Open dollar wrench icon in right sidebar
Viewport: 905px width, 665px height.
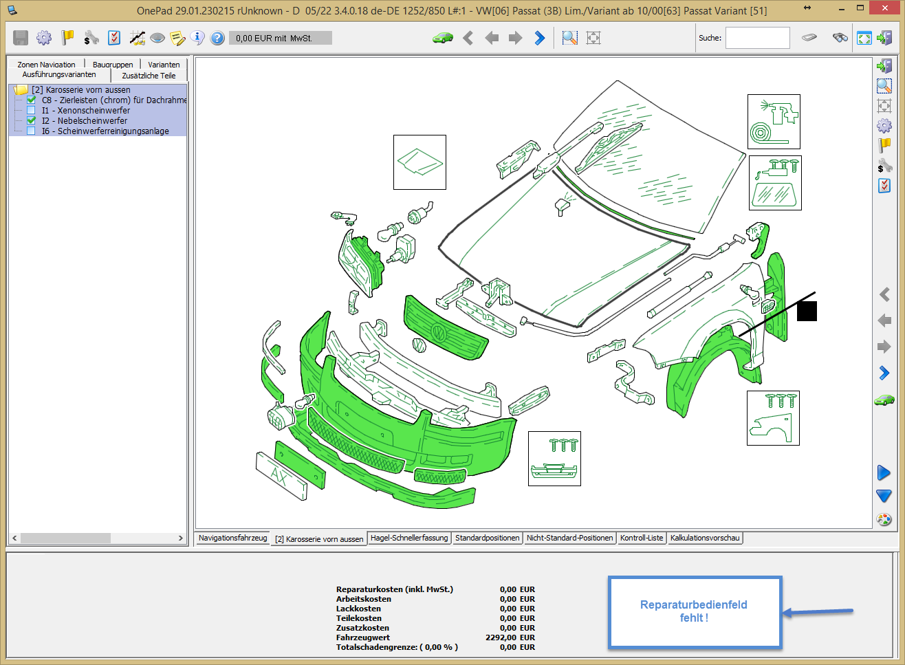[884, 166]
